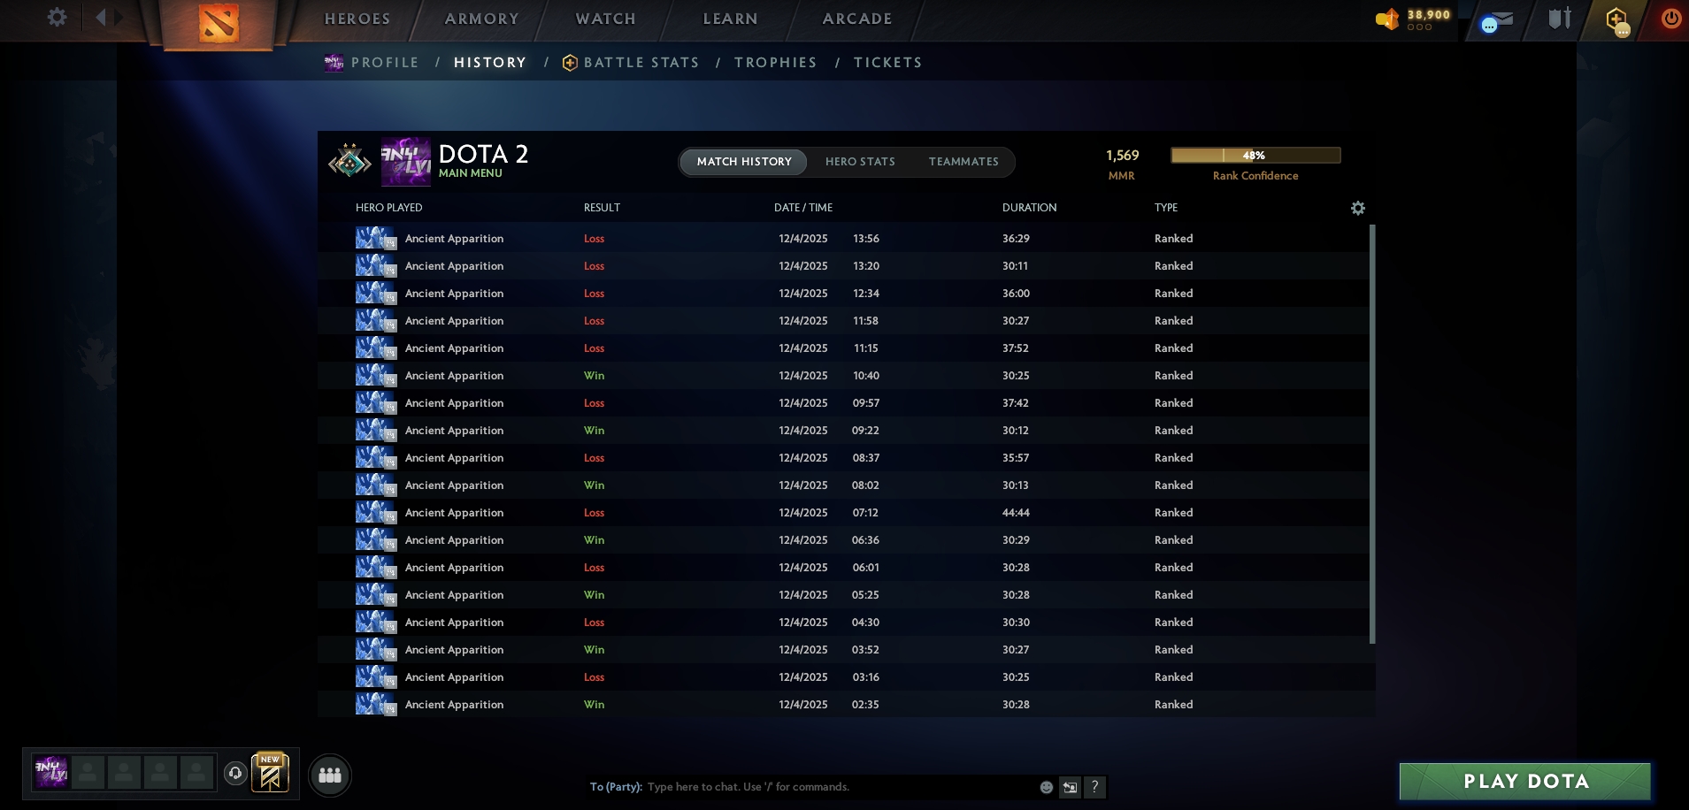Viewport: 1689px width, 810px height.
Task: Open the emoticon picker in chat
Action: [1046, 787]
